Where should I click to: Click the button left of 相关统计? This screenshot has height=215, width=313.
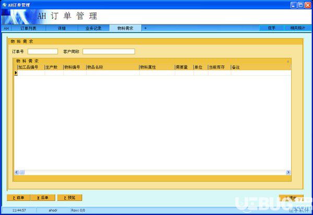(271, 28)
